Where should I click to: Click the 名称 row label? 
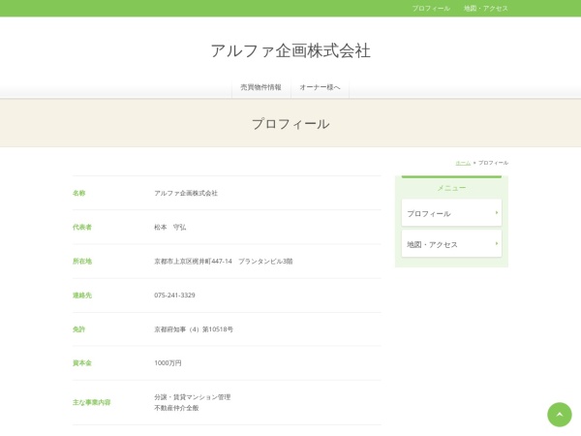click(79, 193)
